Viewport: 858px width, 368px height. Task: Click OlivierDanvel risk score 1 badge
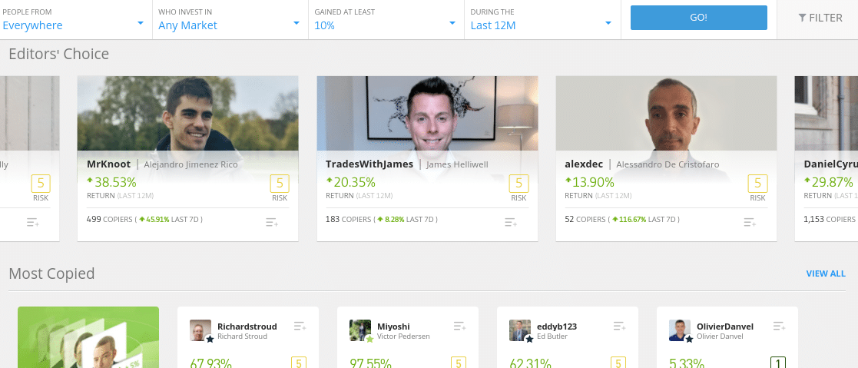[x=778, y=363]
